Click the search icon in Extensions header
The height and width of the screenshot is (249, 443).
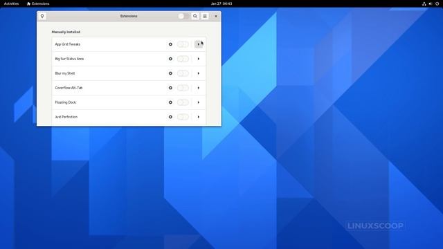(x=195, y=16)
